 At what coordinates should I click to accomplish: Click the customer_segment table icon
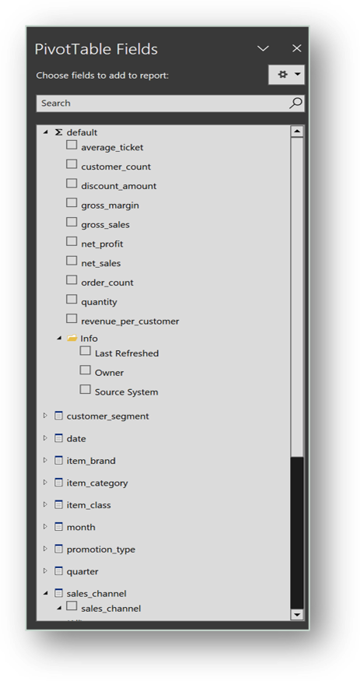[58, 416]
